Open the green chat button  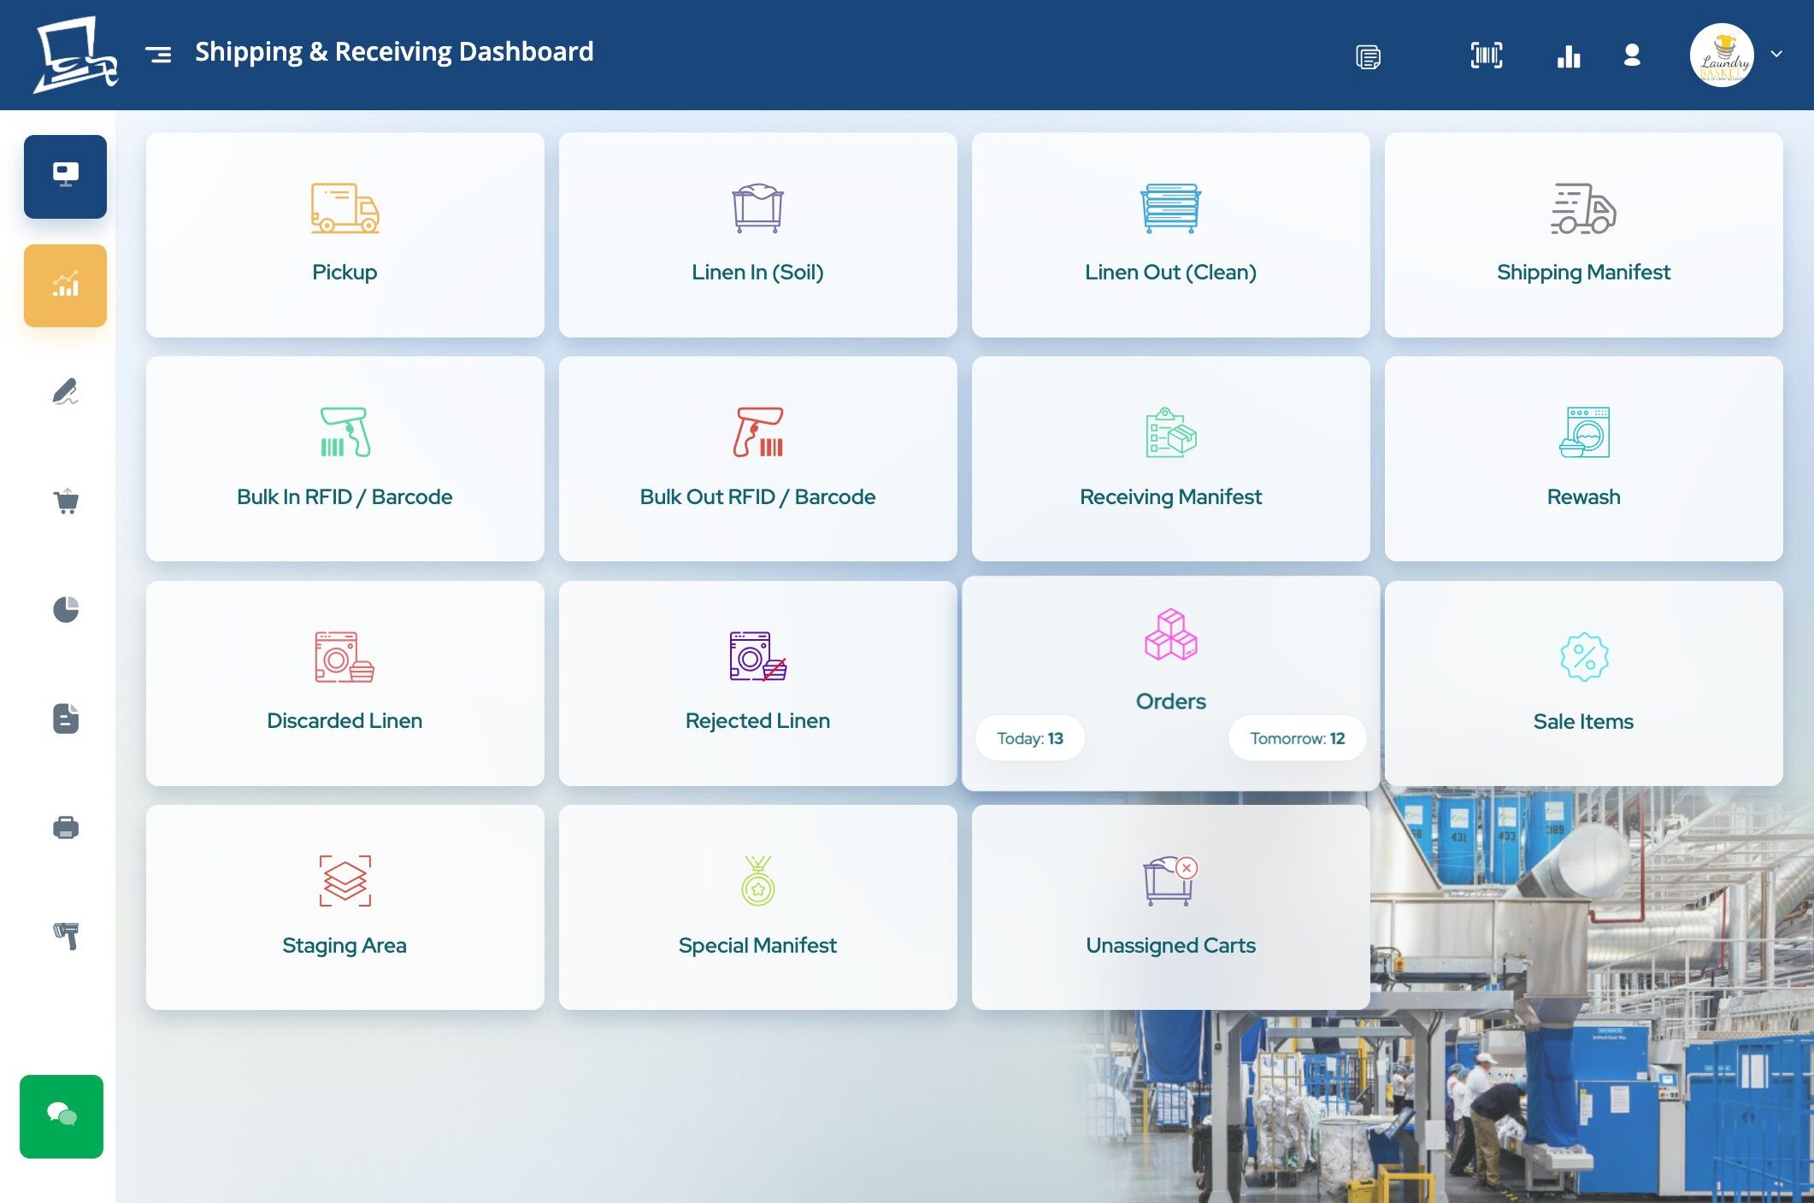62,1116
